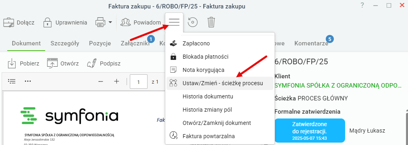Viewport: 408px width, 145px height.
Task: Open Uprawnienia permissions lock
Action: pos(47,22)
